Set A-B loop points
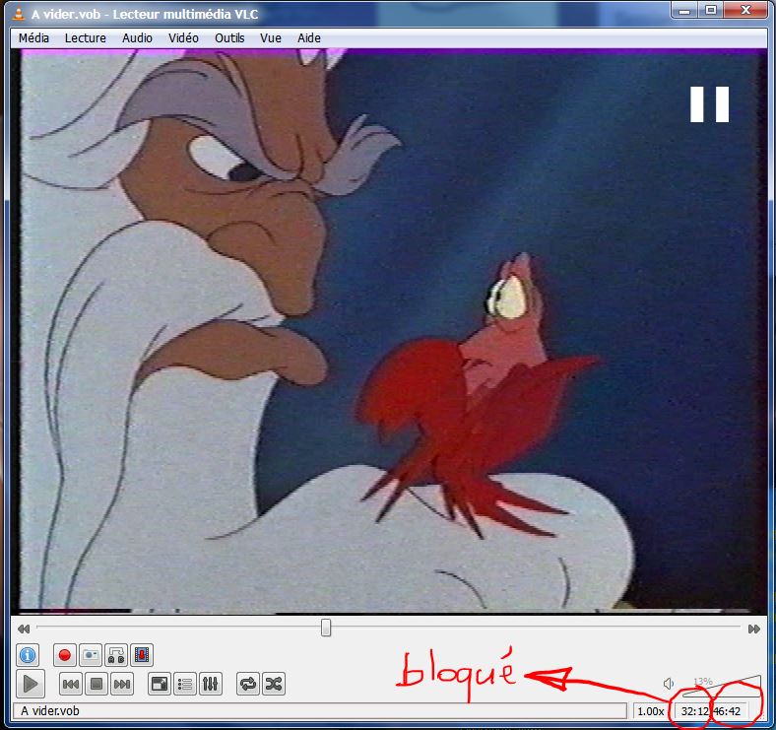 (x=116, y=655)
